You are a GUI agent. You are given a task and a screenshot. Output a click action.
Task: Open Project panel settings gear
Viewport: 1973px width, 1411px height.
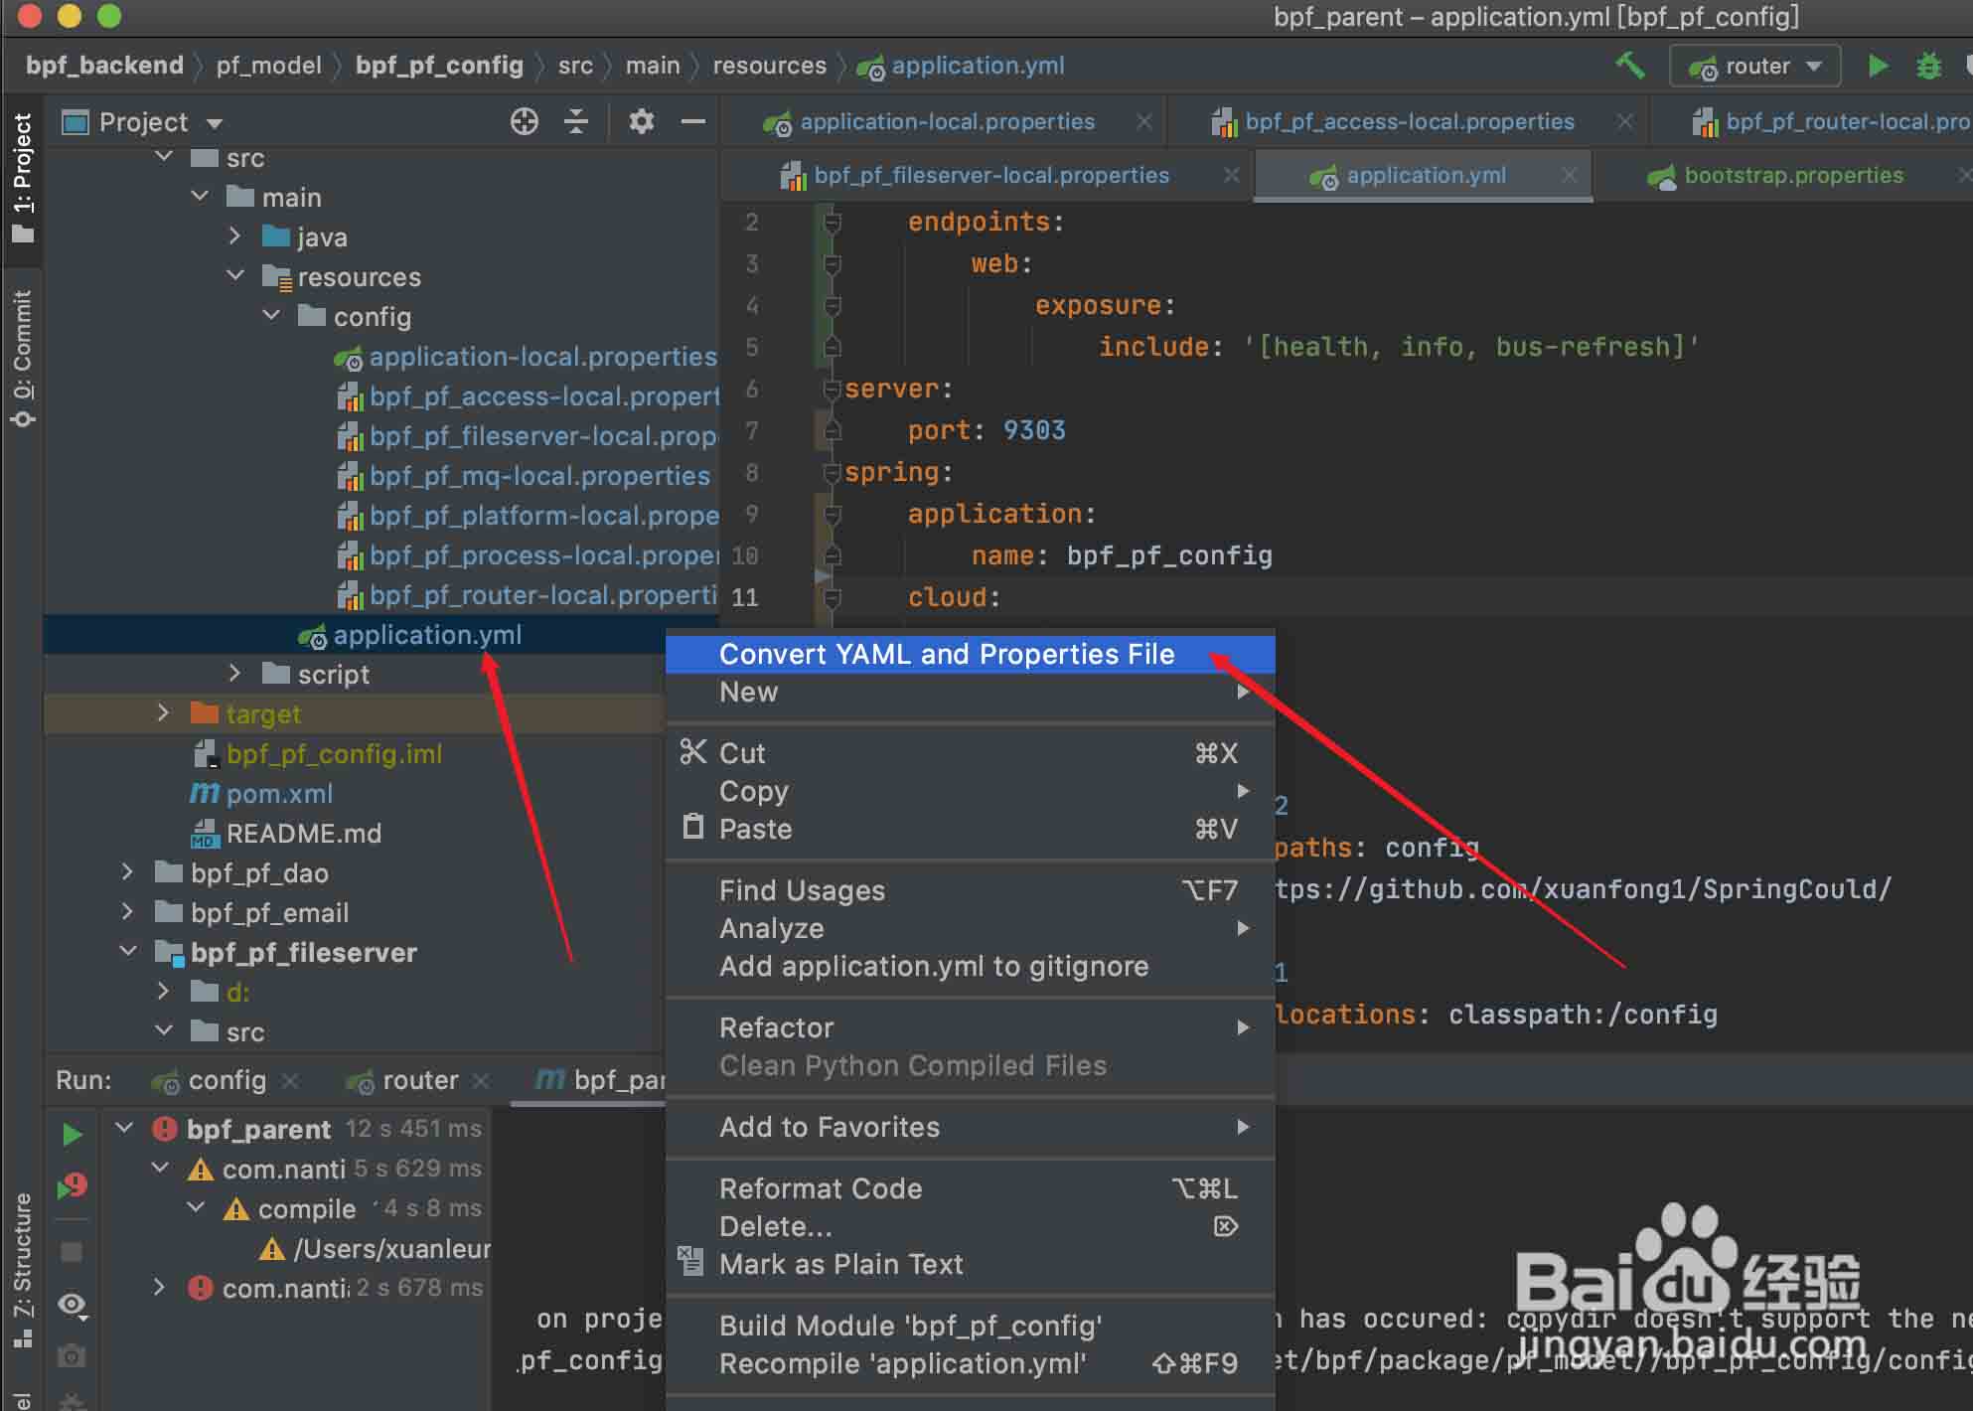coord(642,121)
